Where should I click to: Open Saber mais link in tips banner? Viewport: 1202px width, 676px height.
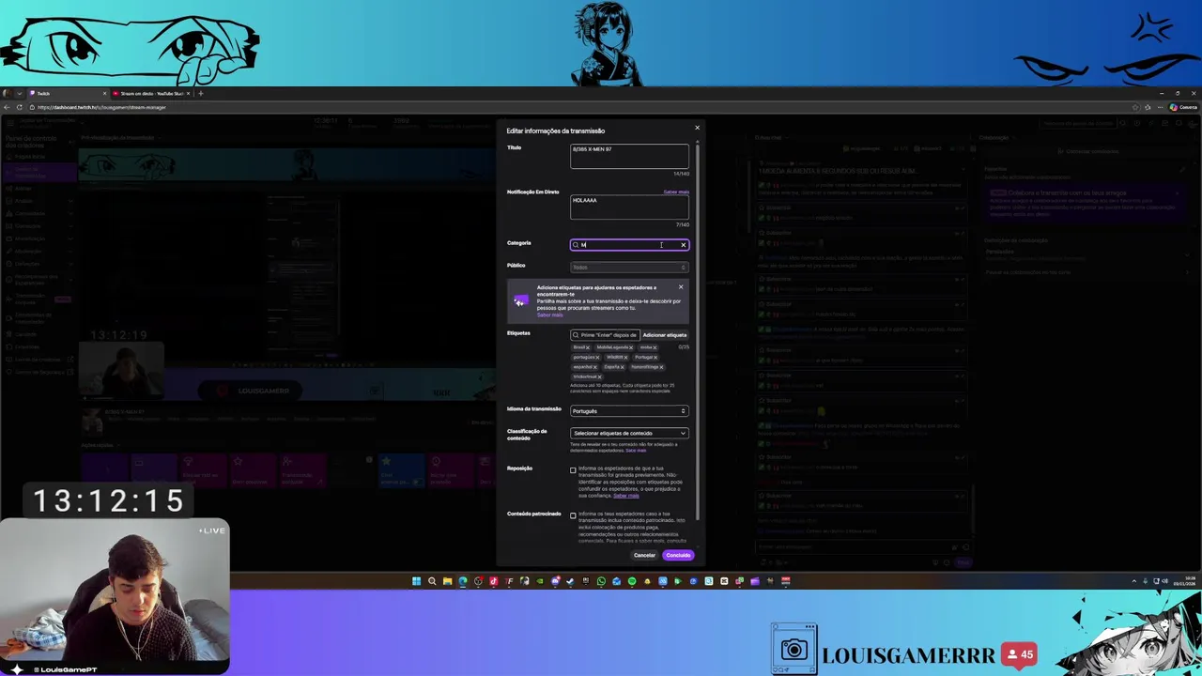point(550,315)
